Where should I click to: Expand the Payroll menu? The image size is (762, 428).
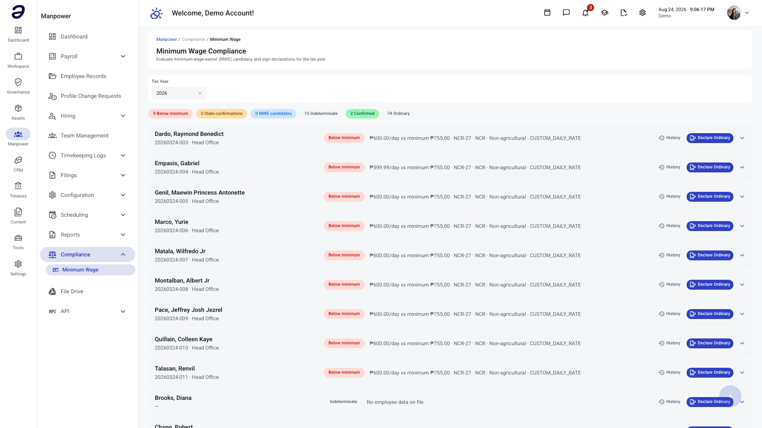tap(88, 56)
